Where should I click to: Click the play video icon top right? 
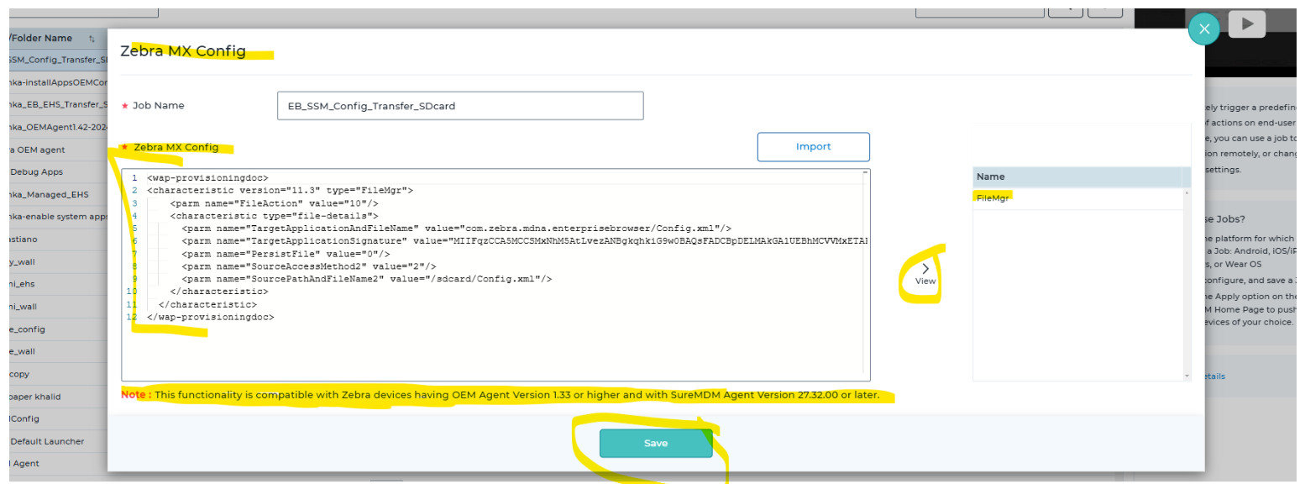[x=1247, y=24]
